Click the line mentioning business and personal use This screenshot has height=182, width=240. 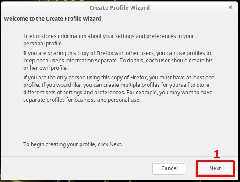[82, 100]
